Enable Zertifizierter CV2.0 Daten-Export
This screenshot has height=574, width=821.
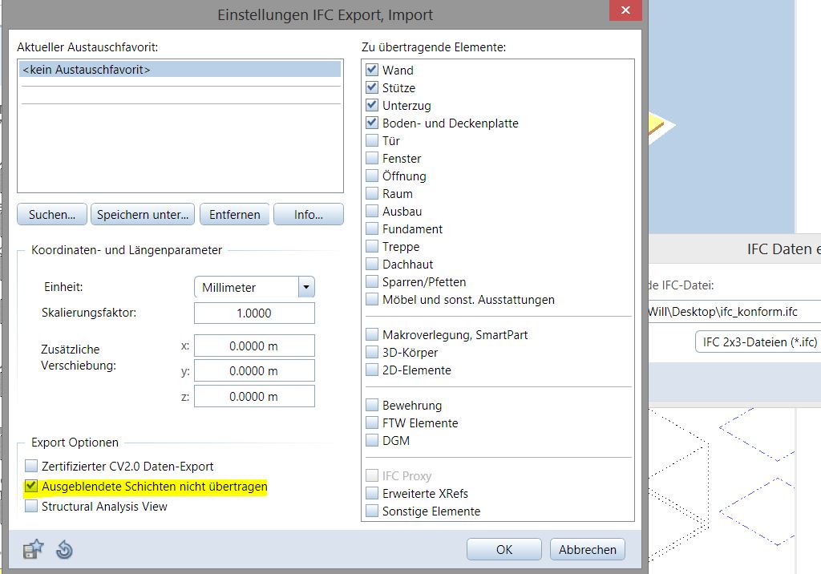click(32, 467)
